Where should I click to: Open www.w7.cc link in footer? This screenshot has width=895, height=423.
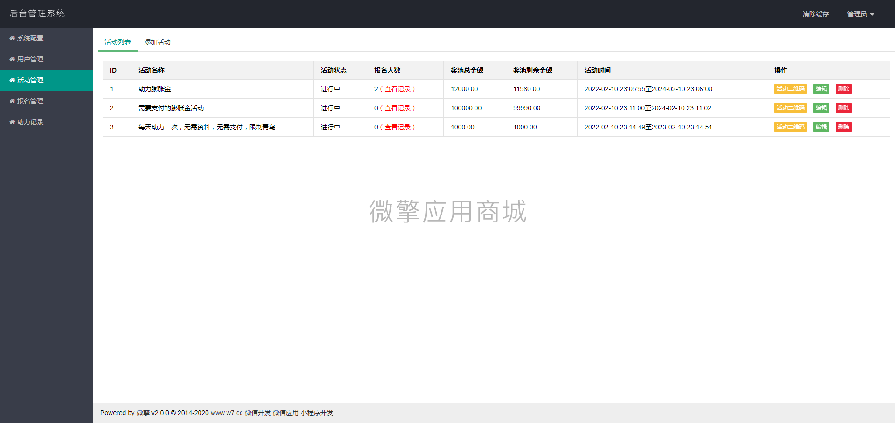[x=227, y=413]
